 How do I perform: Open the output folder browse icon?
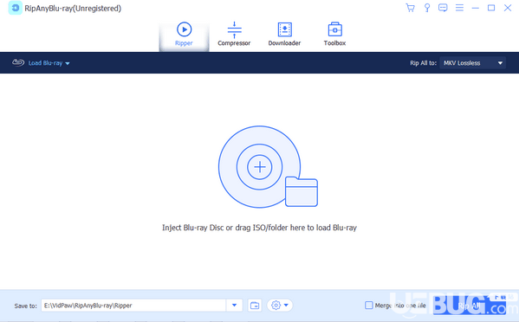pyautogui.click(x=255, y=306)
